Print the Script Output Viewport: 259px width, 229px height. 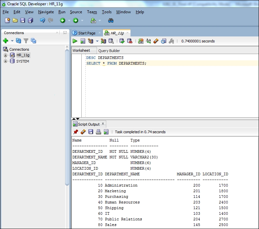pyautogui.click(x=98, y=132)
